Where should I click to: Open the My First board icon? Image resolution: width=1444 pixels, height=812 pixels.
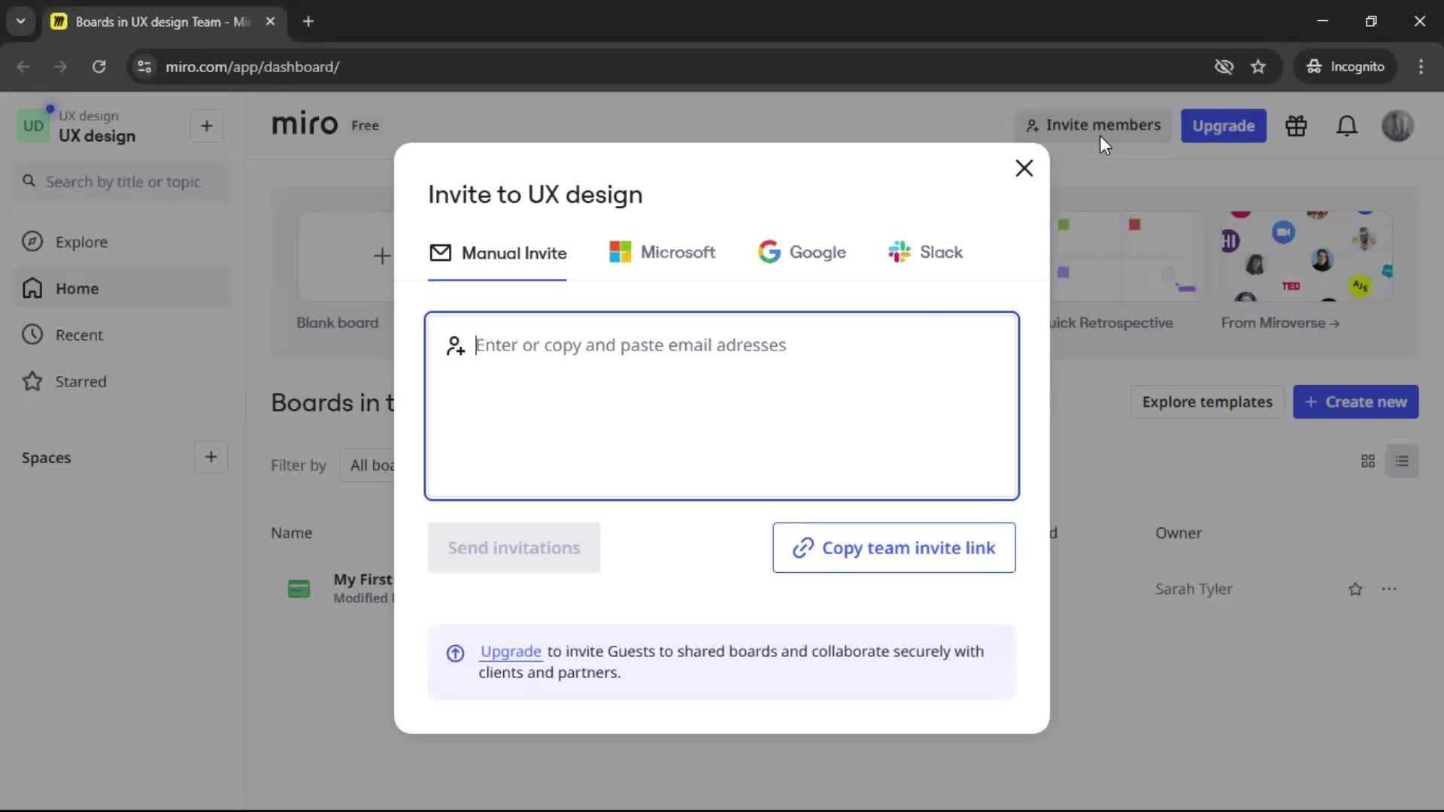(299, 589)
